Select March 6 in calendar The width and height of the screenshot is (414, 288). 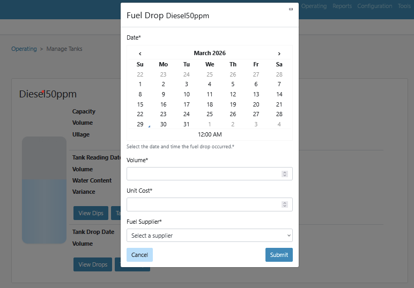click(x=256, y=84)
